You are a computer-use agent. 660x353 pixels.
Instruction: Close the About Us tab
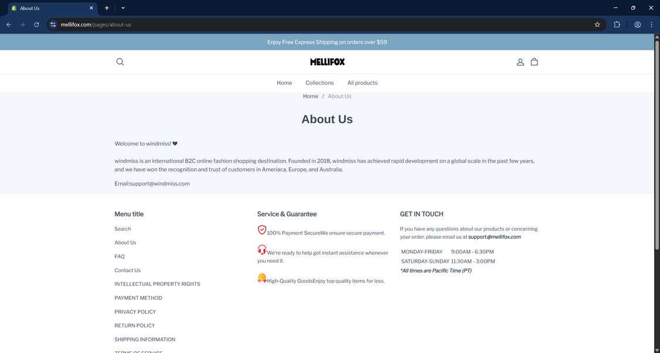[91, 8]
